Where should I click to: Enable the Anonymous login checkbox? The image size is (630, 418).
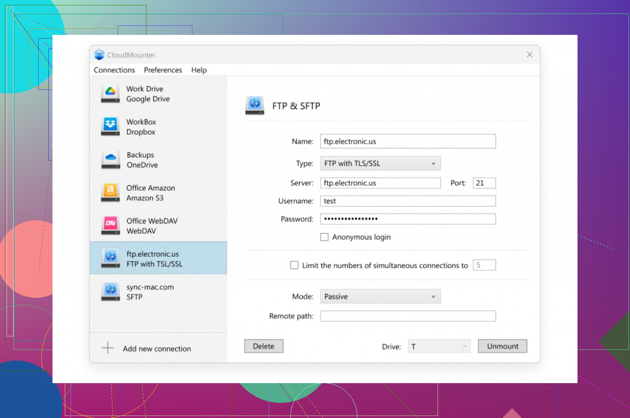click(x=324, y=237)
